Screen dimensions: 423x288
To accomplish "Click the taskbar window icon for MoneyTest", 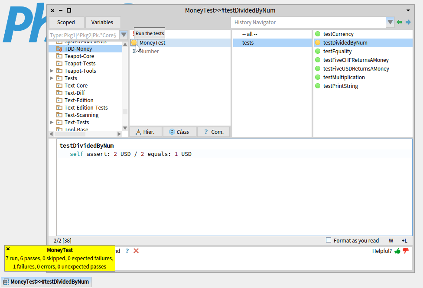I will [x=6, y=282].
